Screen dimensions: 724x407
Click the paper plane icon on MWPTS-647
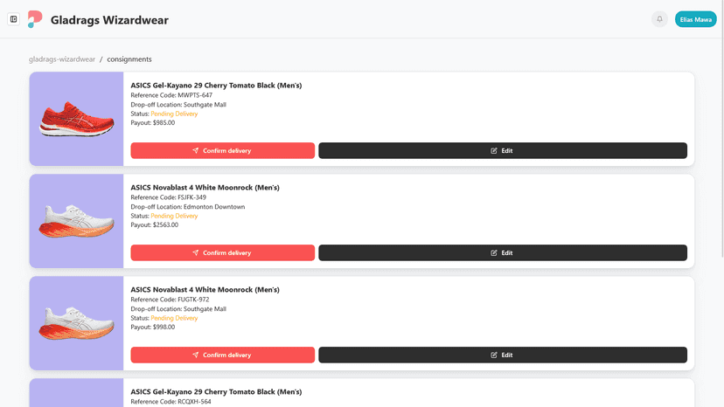point(195,150)
